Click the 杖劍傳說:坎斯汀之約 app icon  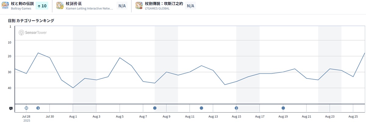pos(139,6)
